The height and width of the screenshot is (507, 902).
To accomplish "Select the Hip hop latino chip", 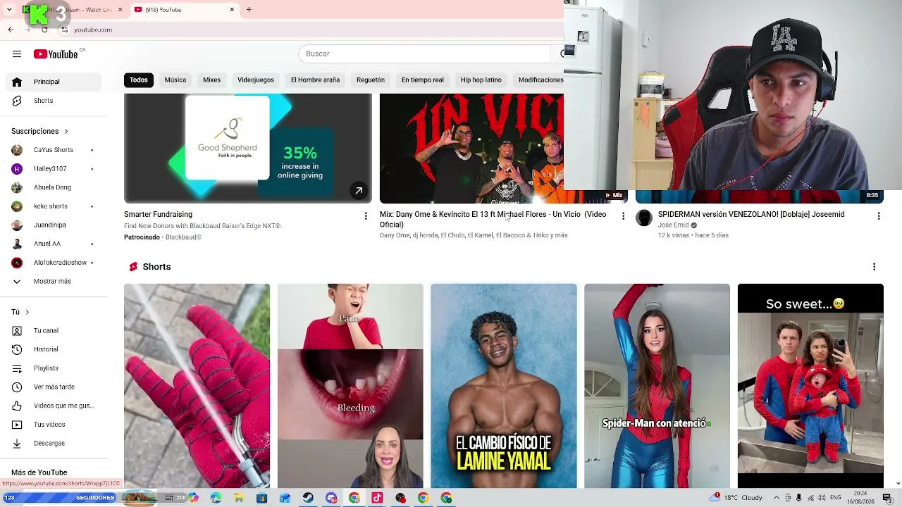I will coord(481,80).
